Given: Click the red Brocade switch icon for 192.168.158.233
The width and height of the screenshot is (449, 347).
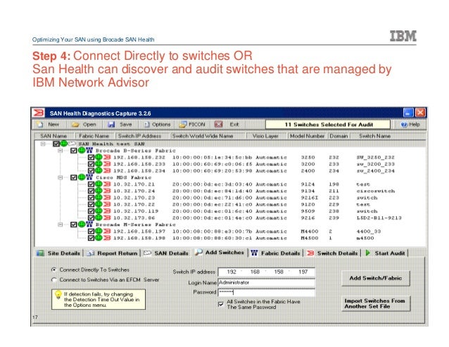Looking at the screenshot, I should (107, 164).
